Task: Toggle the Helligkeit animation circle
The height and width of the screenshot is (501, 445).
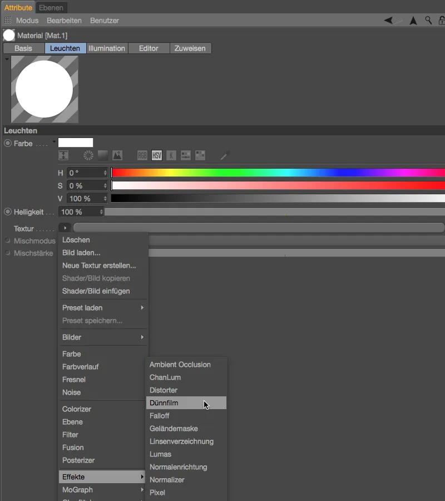Action: (8, 212)
